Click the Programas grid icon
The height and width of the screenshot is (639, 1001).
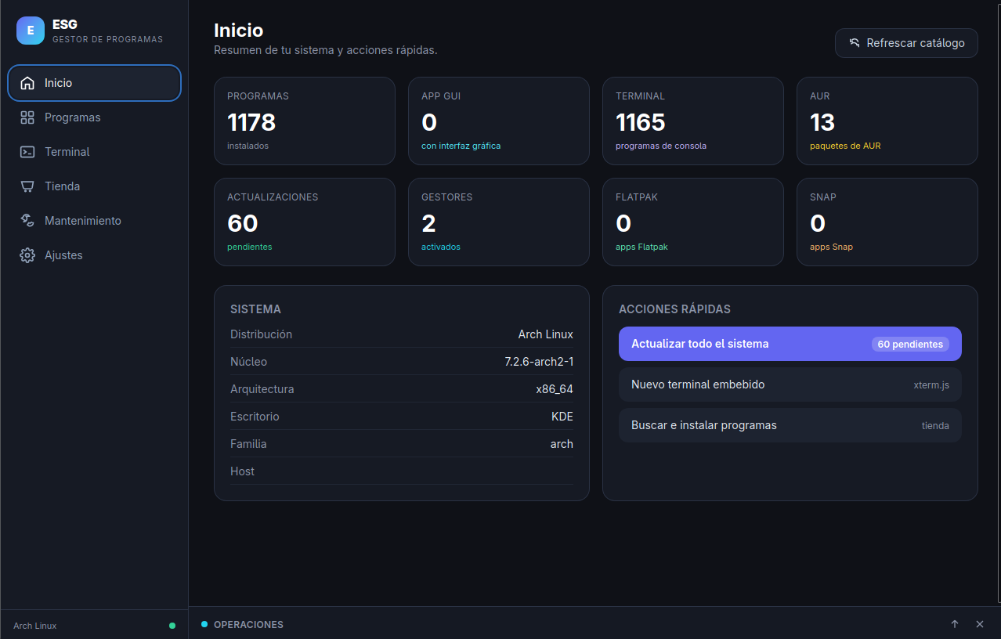[27, 117]
